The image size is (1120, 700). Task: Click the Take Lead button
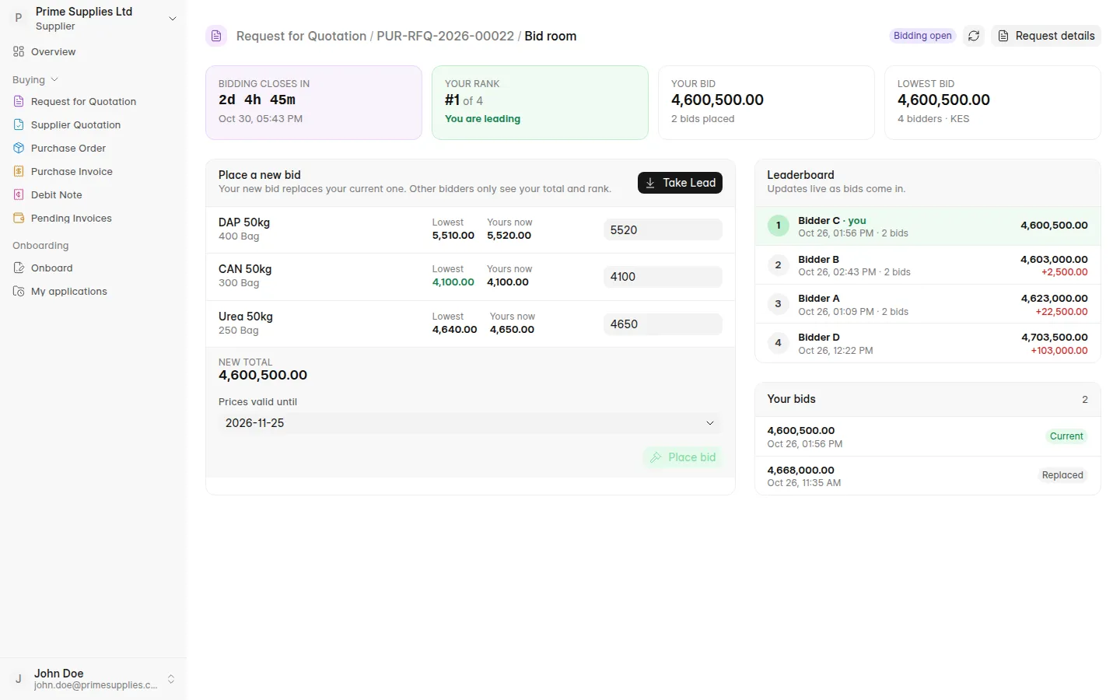click(x=680, y=183)
